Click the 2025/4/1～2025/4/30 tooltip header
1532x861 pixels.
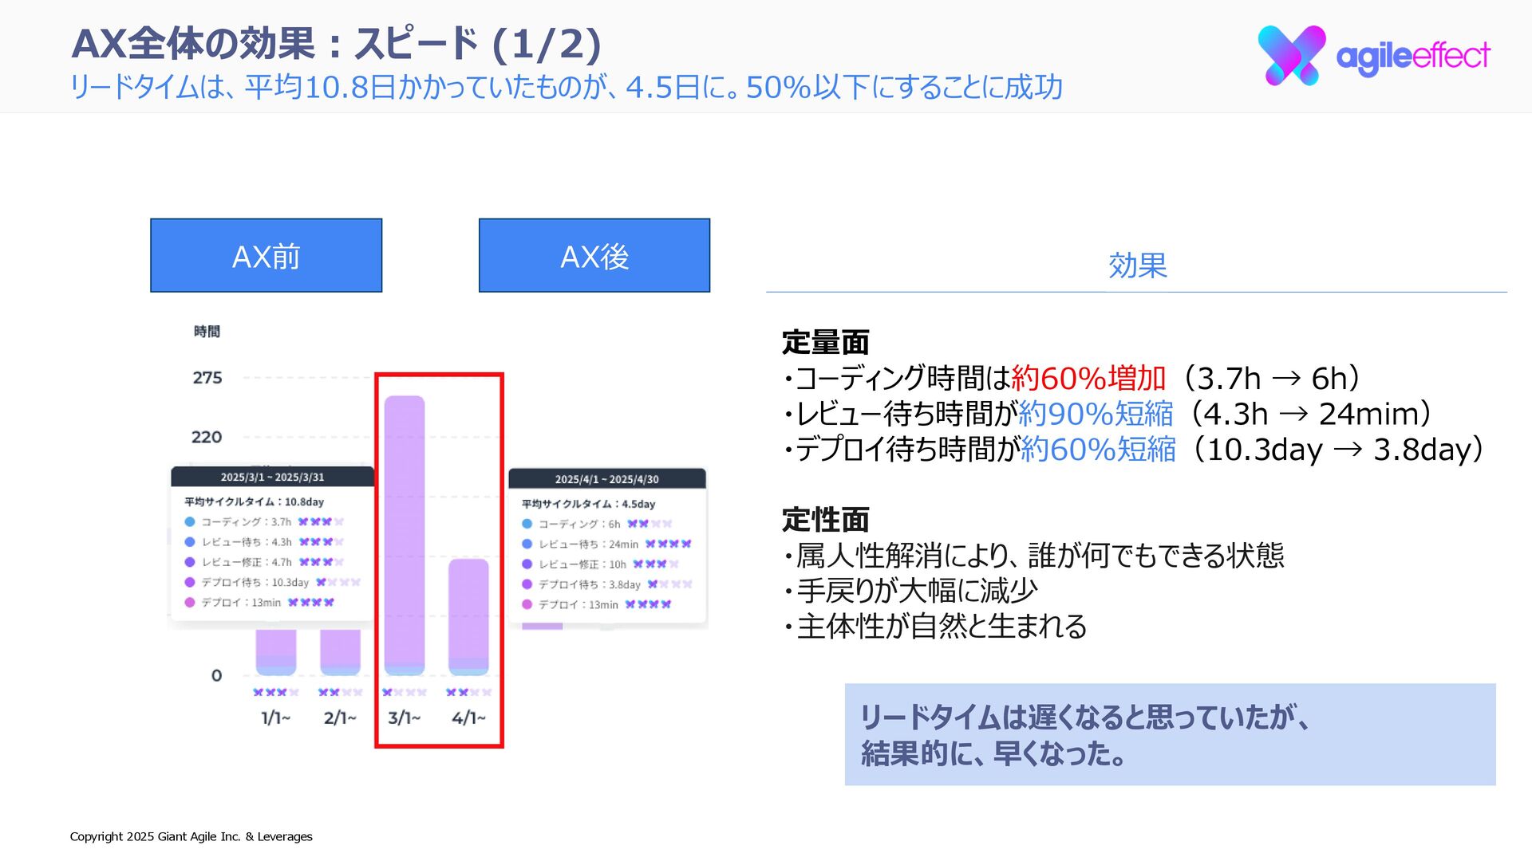(x=606, y=479)
